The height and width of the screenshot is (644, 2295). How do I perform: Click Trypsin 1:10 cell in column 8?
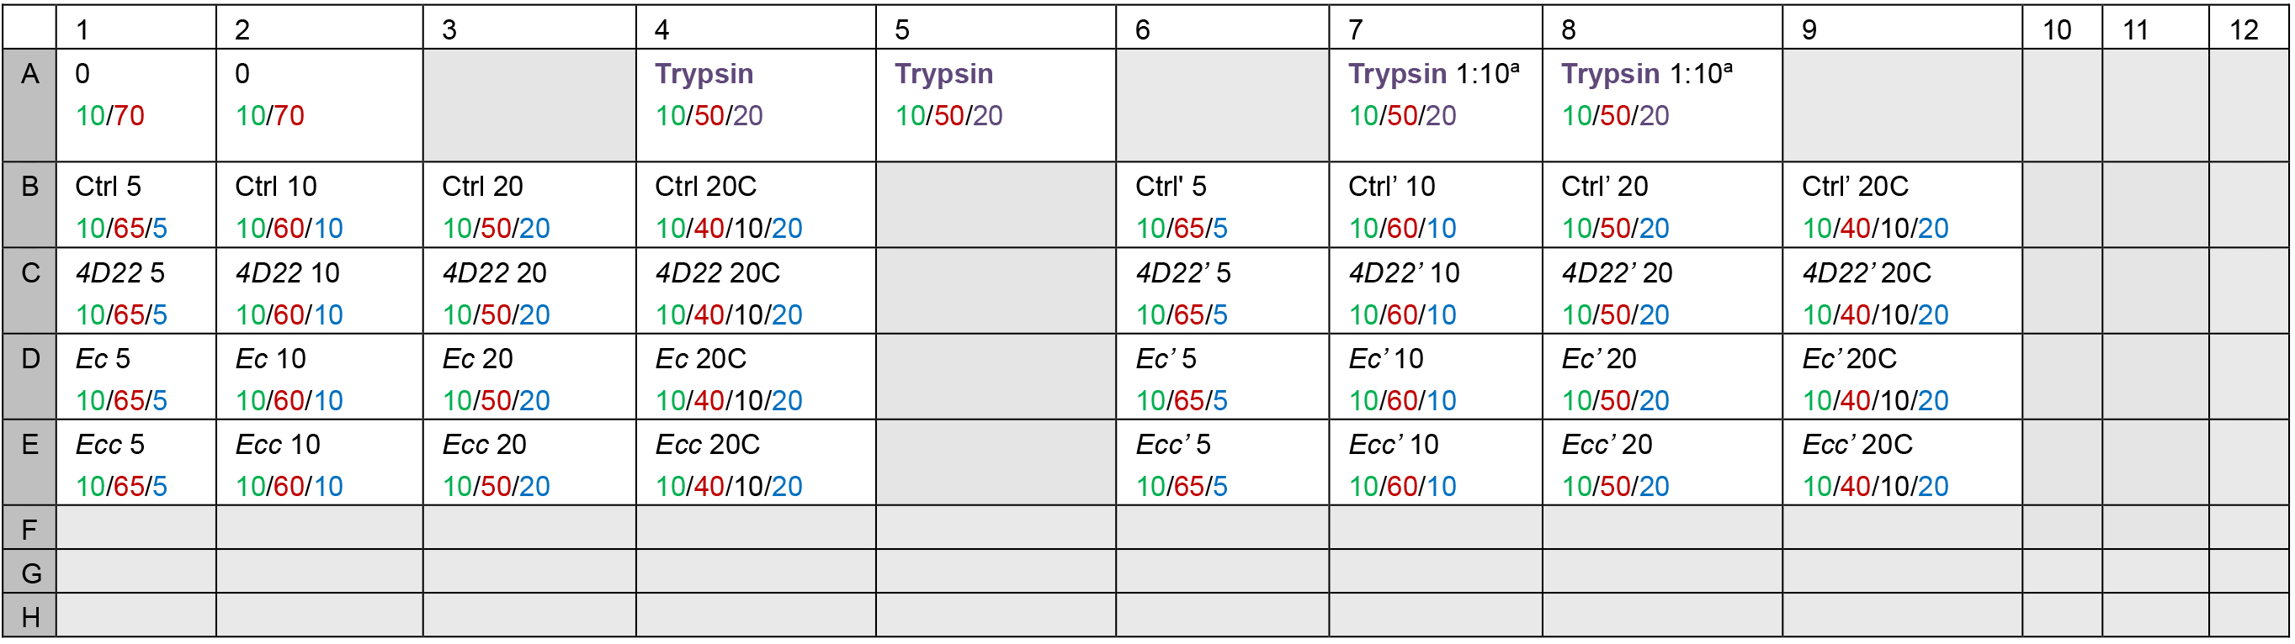coord(1662,105)
